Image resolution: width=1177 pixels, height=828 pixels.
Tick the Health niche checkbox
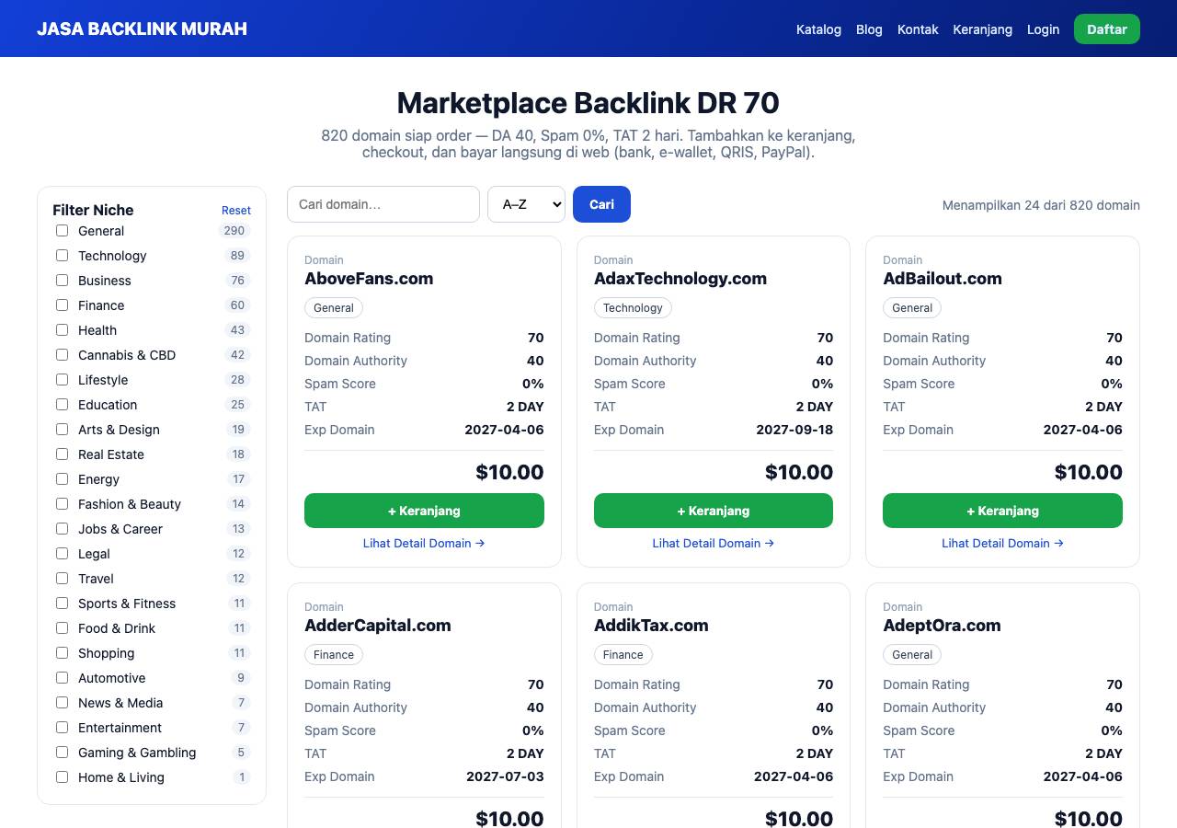[62, 330]
